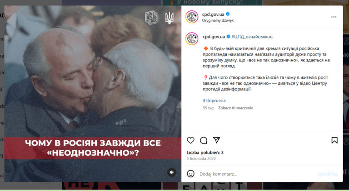Share post via the paper plane icon
The width and height of the screenshot is (349, 191).
pos(216,140)
